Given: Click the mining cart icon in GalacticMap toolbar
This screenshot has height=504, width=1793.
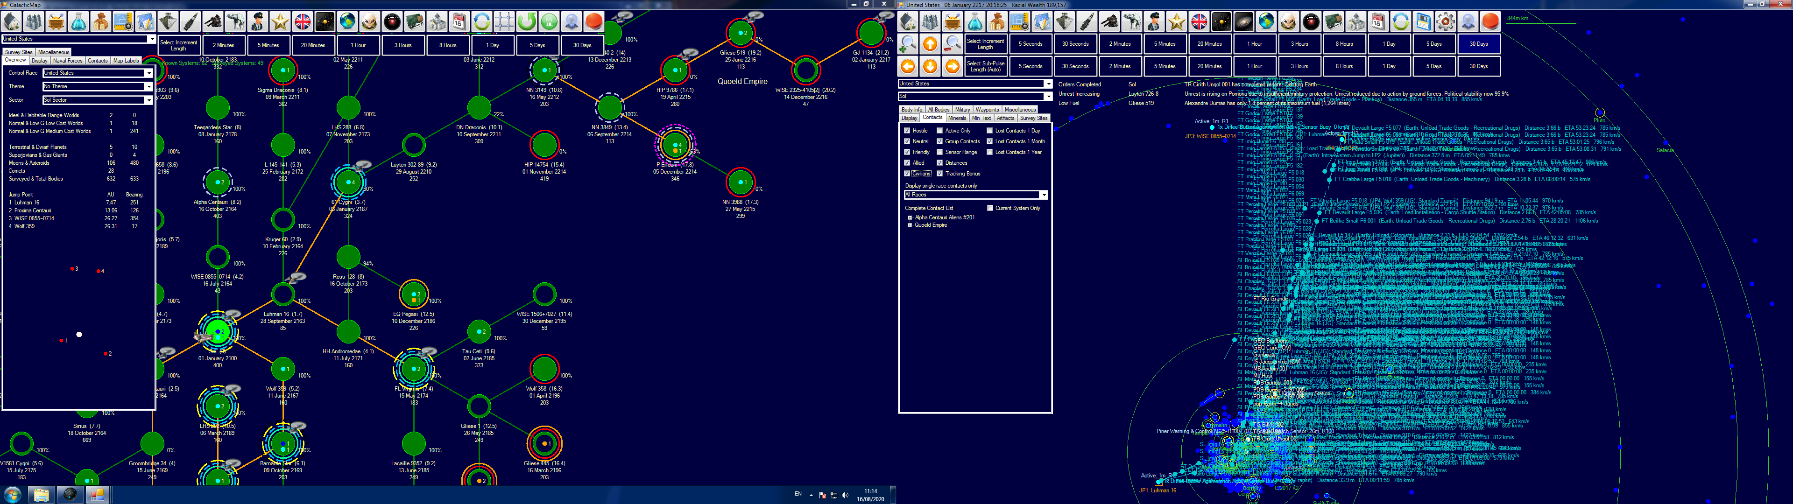Looking at the screenshot, I should coord(56,21).
